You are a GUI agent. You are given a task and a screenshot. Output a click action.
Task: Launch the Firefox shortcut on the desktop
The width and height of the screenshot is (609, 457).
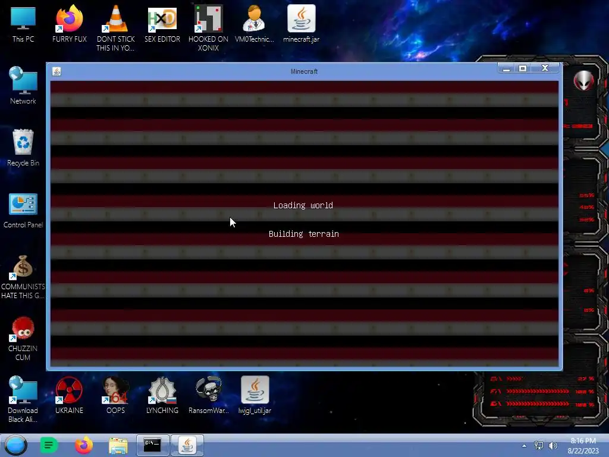tap(69, 23)
